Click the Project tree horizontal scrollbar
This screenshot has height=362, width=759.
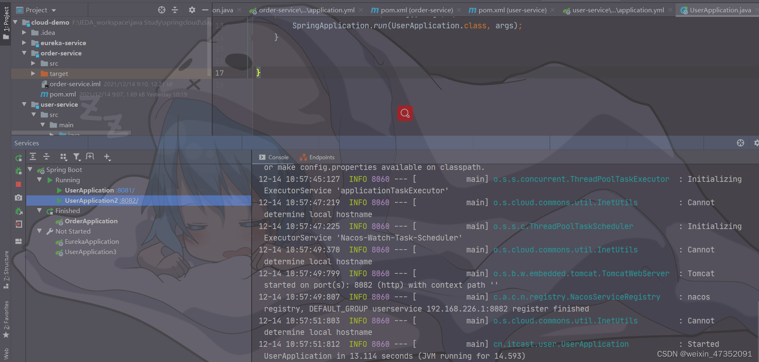coord(71,133)
